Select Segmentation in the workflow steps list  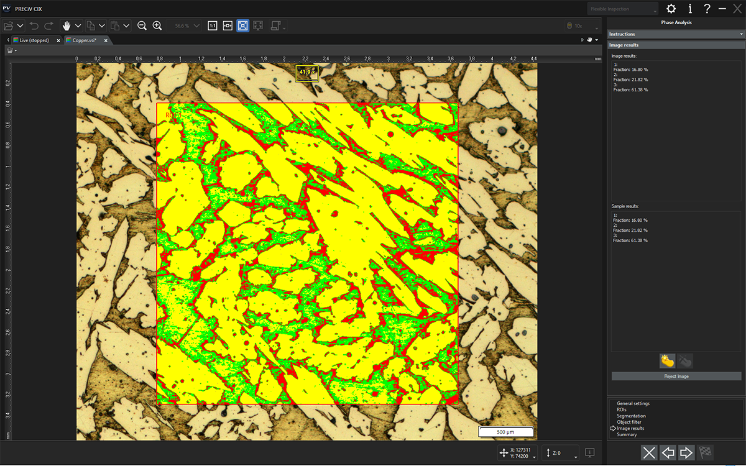[631, 416]
